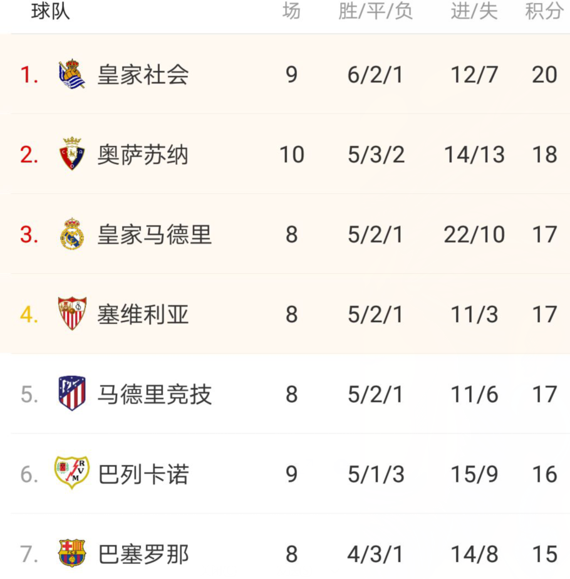The height and width of the screenshot is (579, 570).
Task: Click the 场 matches column header
Action: tap(292, 11)
